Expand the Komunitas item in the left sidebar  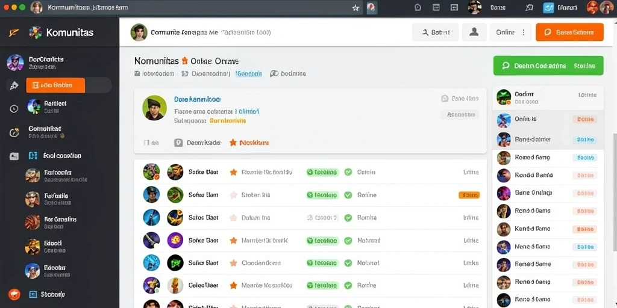tap(45, 132)
